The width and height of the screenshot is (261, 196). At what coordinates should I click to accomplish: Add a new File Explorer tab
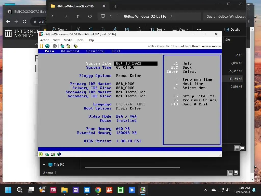pos(115,6)
